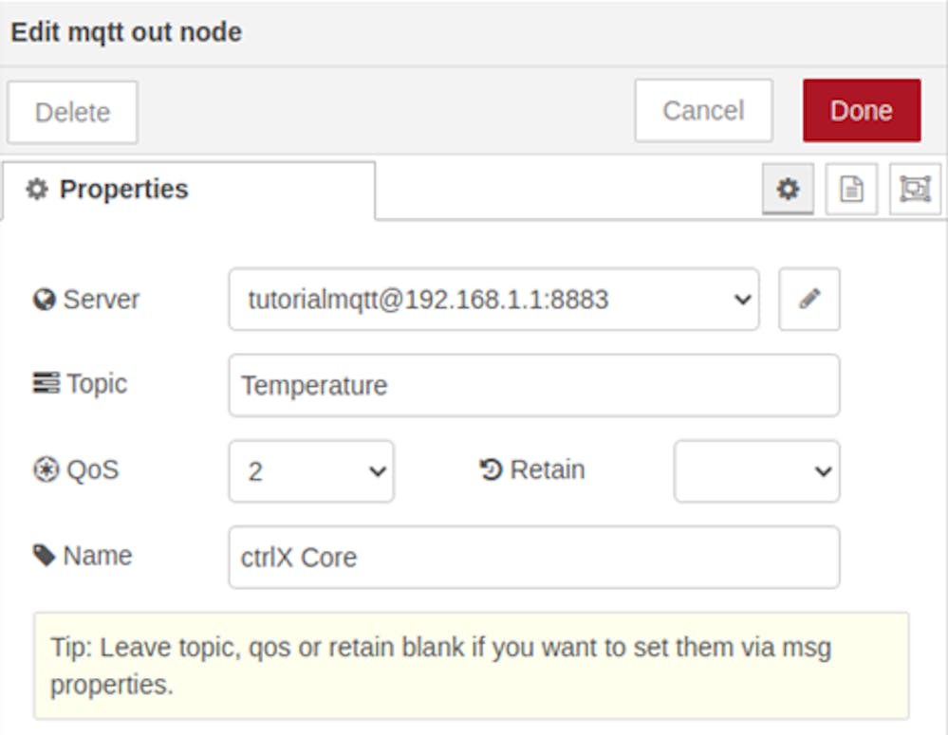Click the Delete button

point(72,113)
